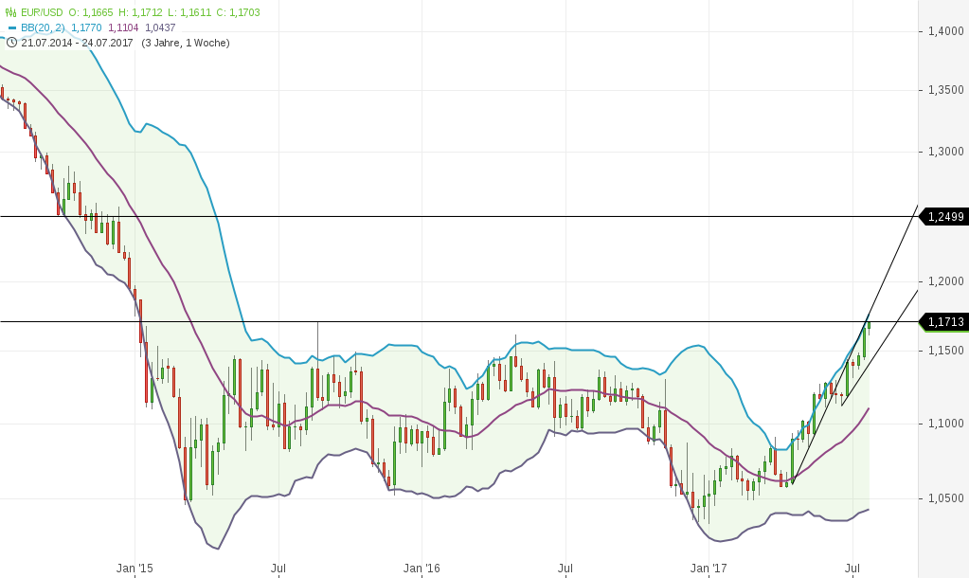This screenshot has height=578, width=969.
Task: Click the lower band value 1,0437 in the legend
Action: pyautogui.click(x=159, y=27)
